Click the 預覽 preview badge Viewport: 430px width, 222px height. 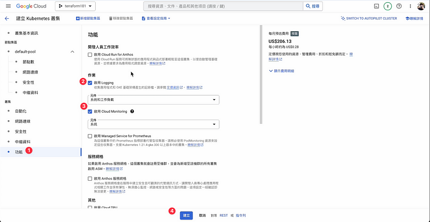(295, 34)
